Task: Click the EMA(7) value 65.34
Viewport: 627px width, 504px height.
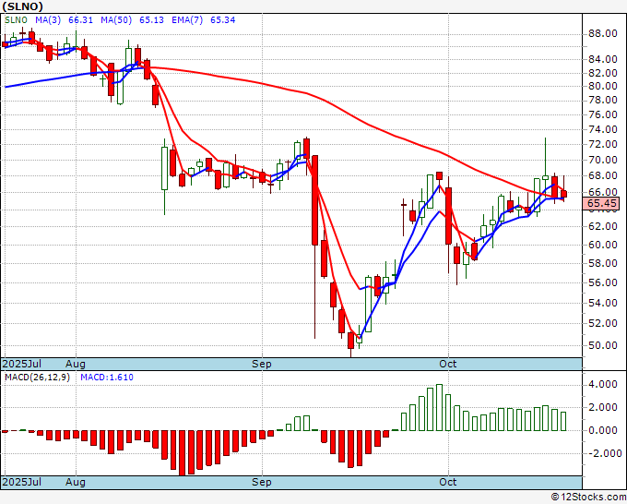Action: (x=223, y=20)
